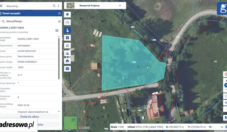Click the green overview minimap thumbnail
The width and height of the screenshot is (227, 132).
click(x=70, y=123)
